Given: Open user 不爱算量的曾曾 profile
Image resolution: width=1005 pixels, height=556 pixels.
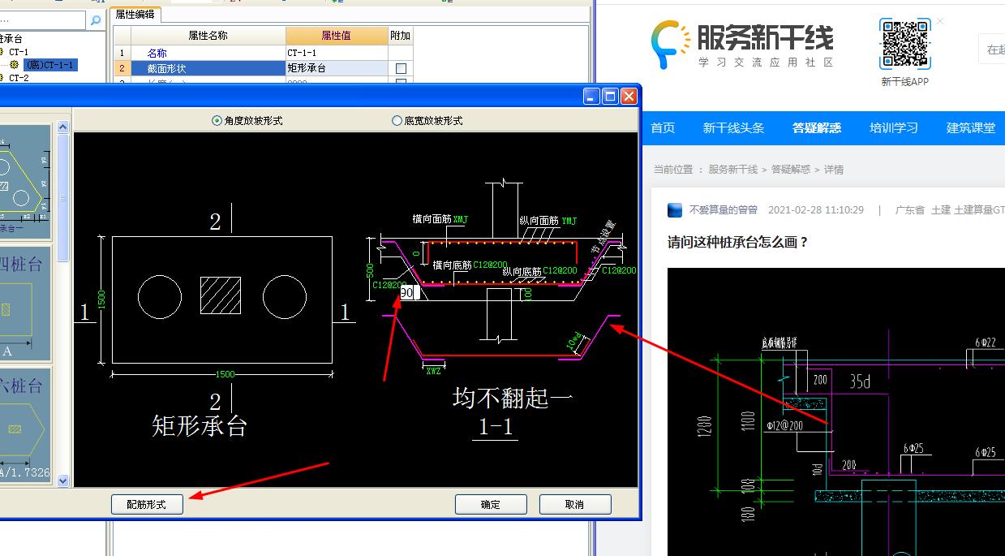Looking at the screenshot, I should pyautogui.click(x=723, y=210).
